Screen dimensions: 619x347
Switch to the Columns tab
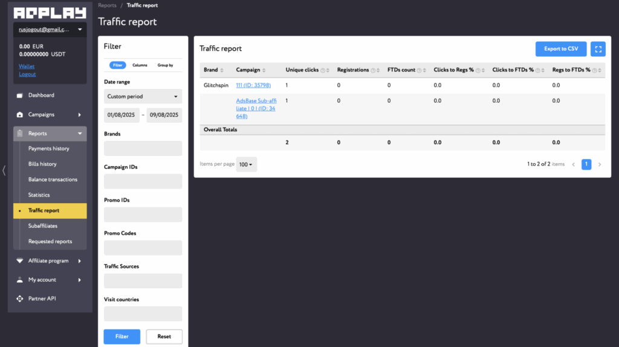pos(140,65)
